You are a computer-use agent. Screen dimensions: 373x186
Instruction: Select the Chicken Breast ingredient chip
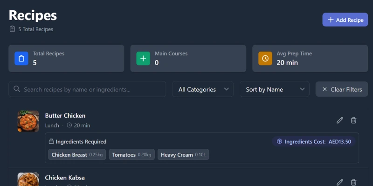(x=77, y=155)
